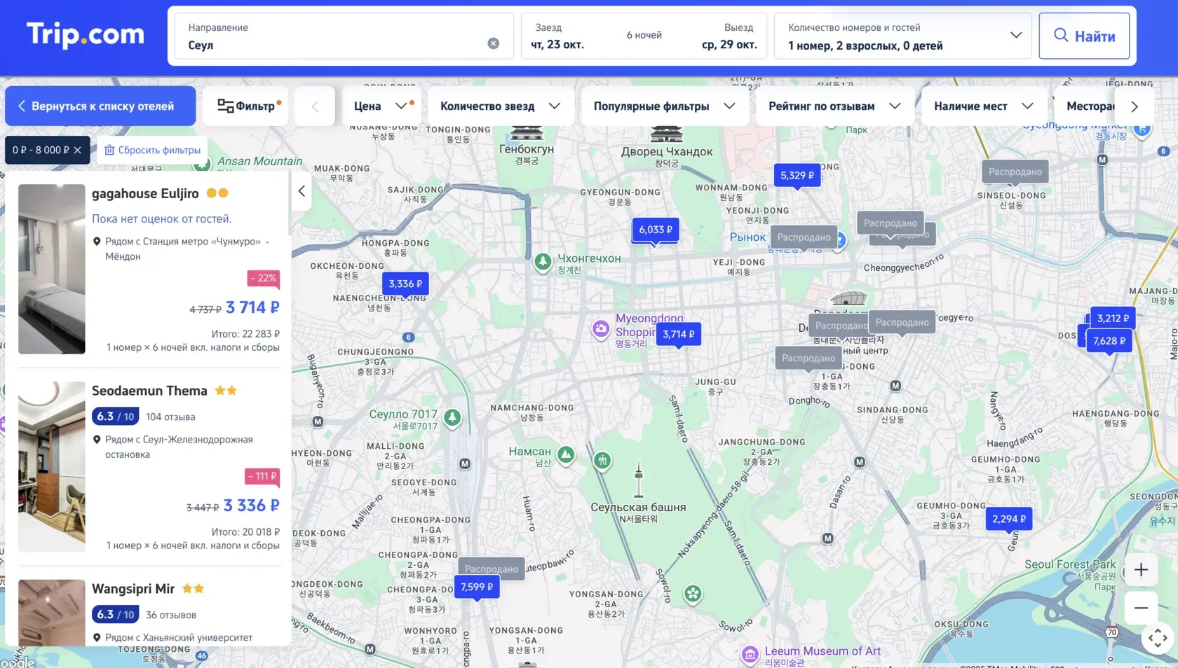Return to hotel list button
The image size is (1178, 668).
point(100,106)
